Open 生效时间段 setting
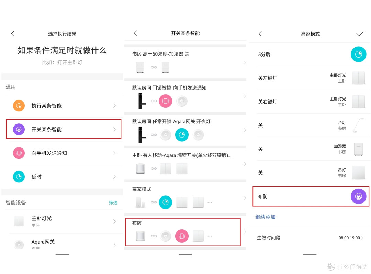 click(x=310, y=238)
